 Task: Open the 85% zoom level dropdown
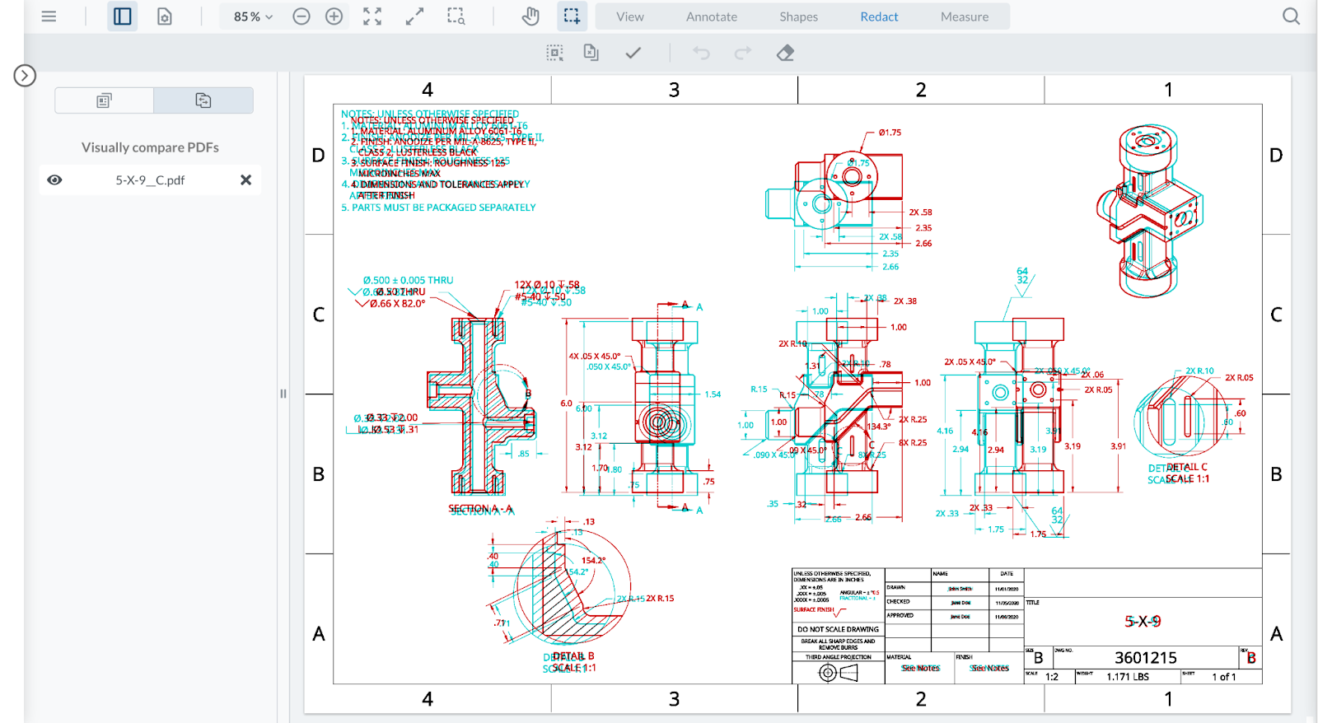(252, 16)
